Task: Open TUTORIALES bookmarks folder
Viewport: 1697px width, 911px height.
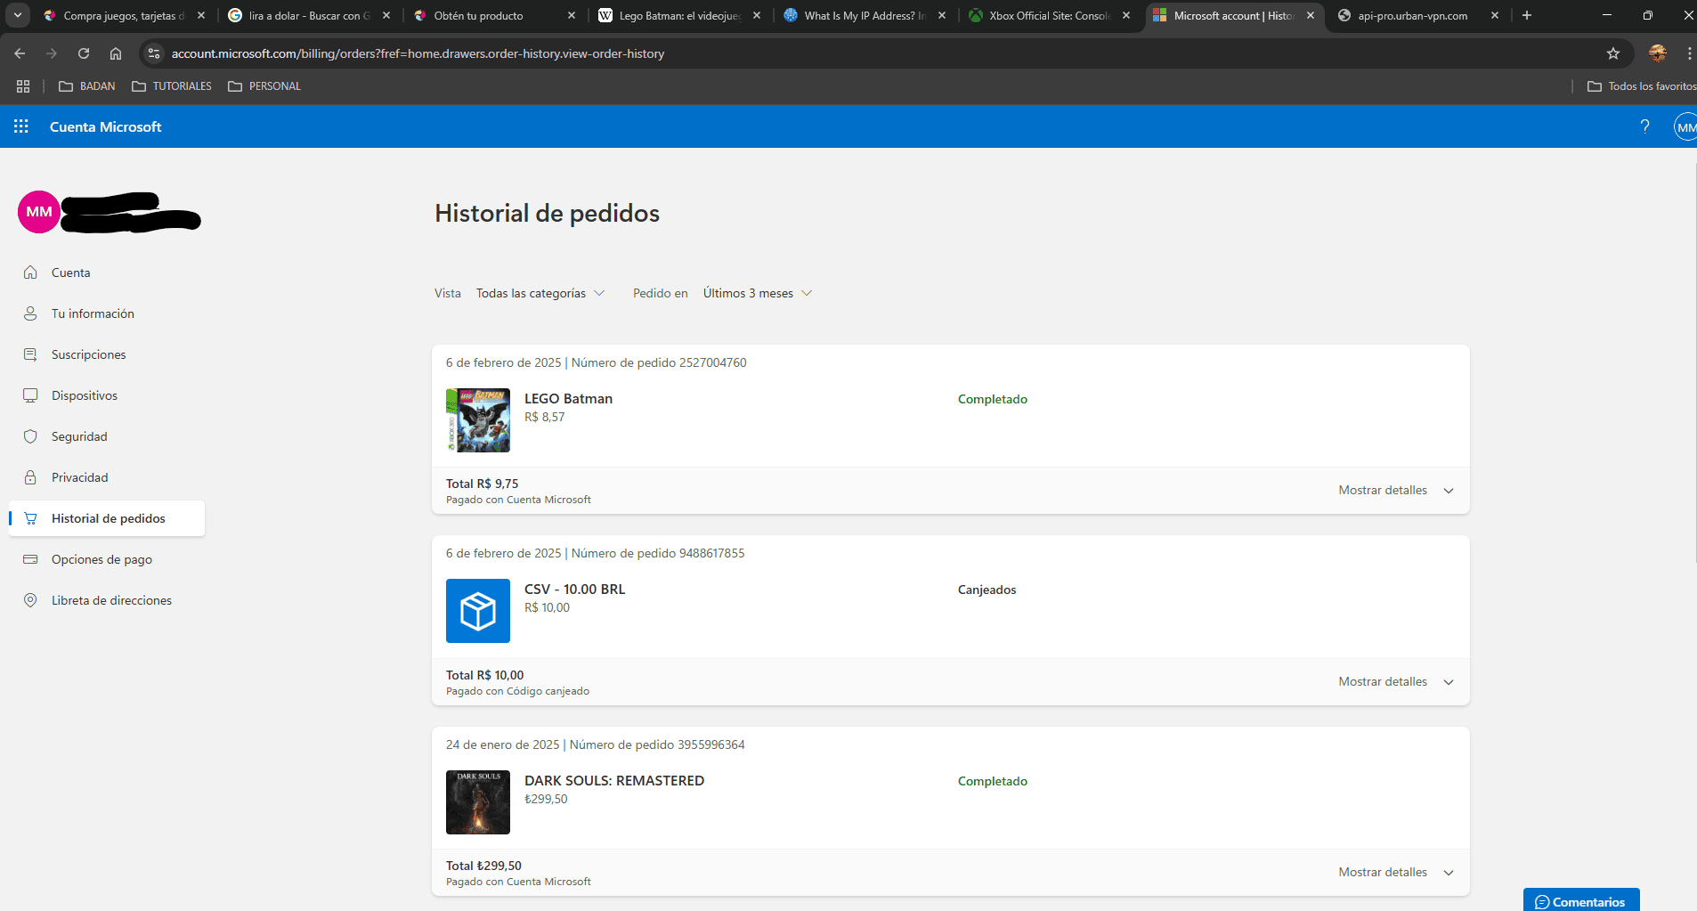Action: point(172,86)
